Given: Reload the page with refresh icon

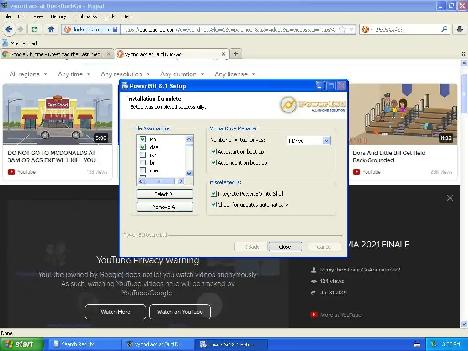Looking at the screenshot, I should [x=35, y=29].
